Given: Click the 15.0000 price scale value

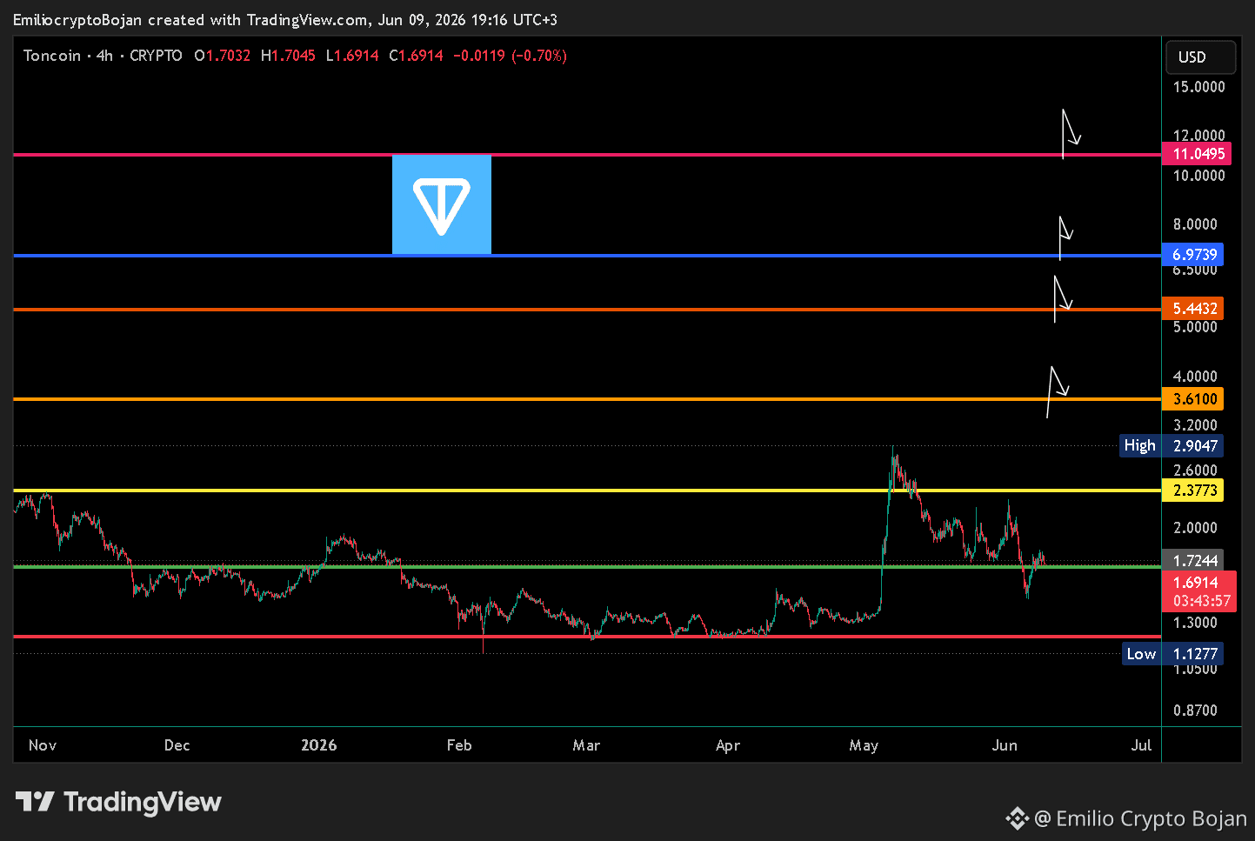Looking at the screenshot, I should [1199, 87].
